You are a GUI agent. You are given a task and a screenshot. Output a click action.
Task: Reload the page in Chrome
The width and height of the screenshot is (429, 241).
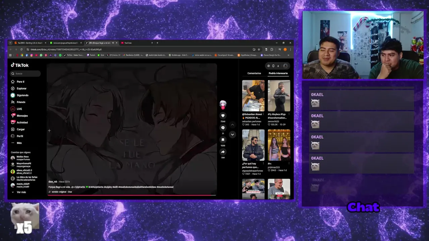click(x=21, y=50)
